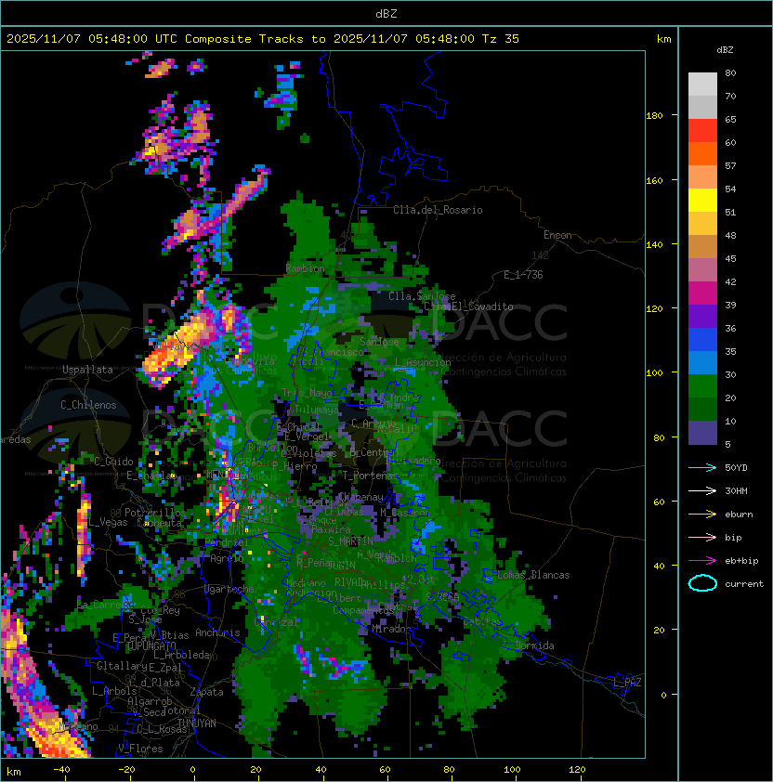Click the 'TUPUNGATO' map label
The width and height of the screenshot is (773, 782).
click(x=151, y=646)
